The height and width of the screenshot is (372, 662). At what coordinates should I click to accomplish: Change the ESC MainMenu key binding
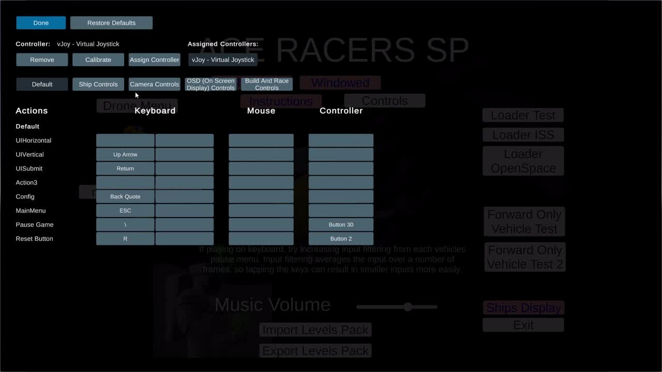point(125,211)
